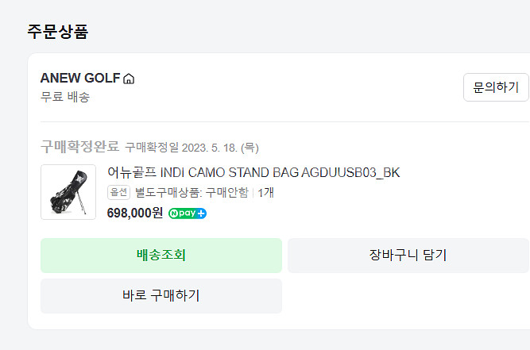Screen dimensions: 530x350
Task: Click the home icon beside ANEW GOLF
Action: click(129, 79)
